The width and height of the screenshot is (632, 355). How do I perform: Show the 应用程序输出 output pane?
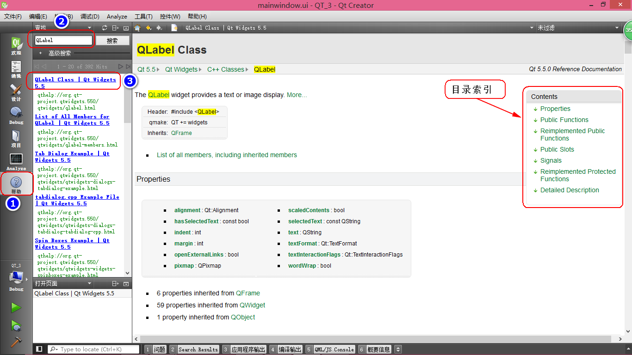pyautogui.click(x=244, y=349)
